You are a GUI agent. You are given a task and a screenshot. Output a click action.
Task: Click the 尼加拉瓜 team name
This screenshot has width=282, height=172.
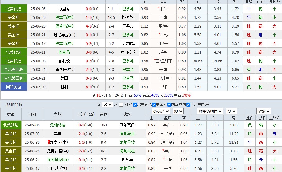(x=128, y=52)
